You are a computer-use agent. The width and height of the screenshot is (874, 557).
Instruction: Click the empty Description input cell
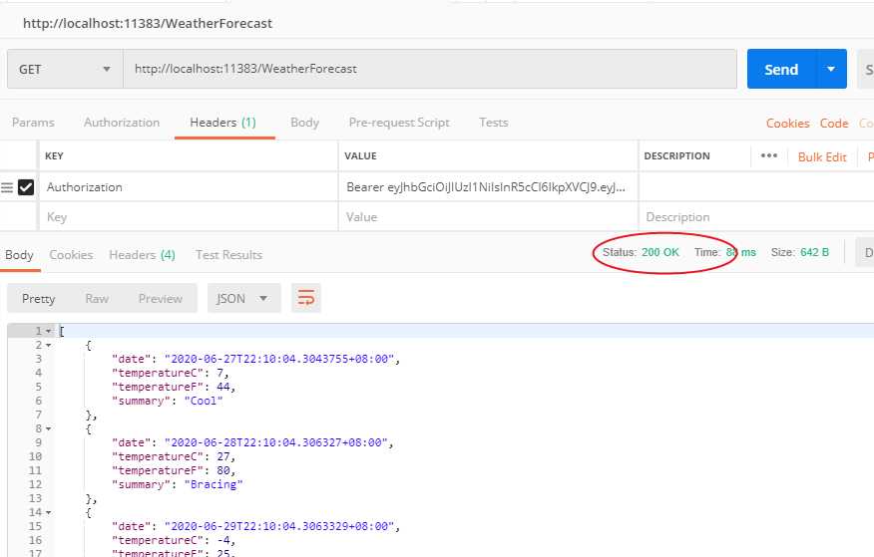coord(756,217)
